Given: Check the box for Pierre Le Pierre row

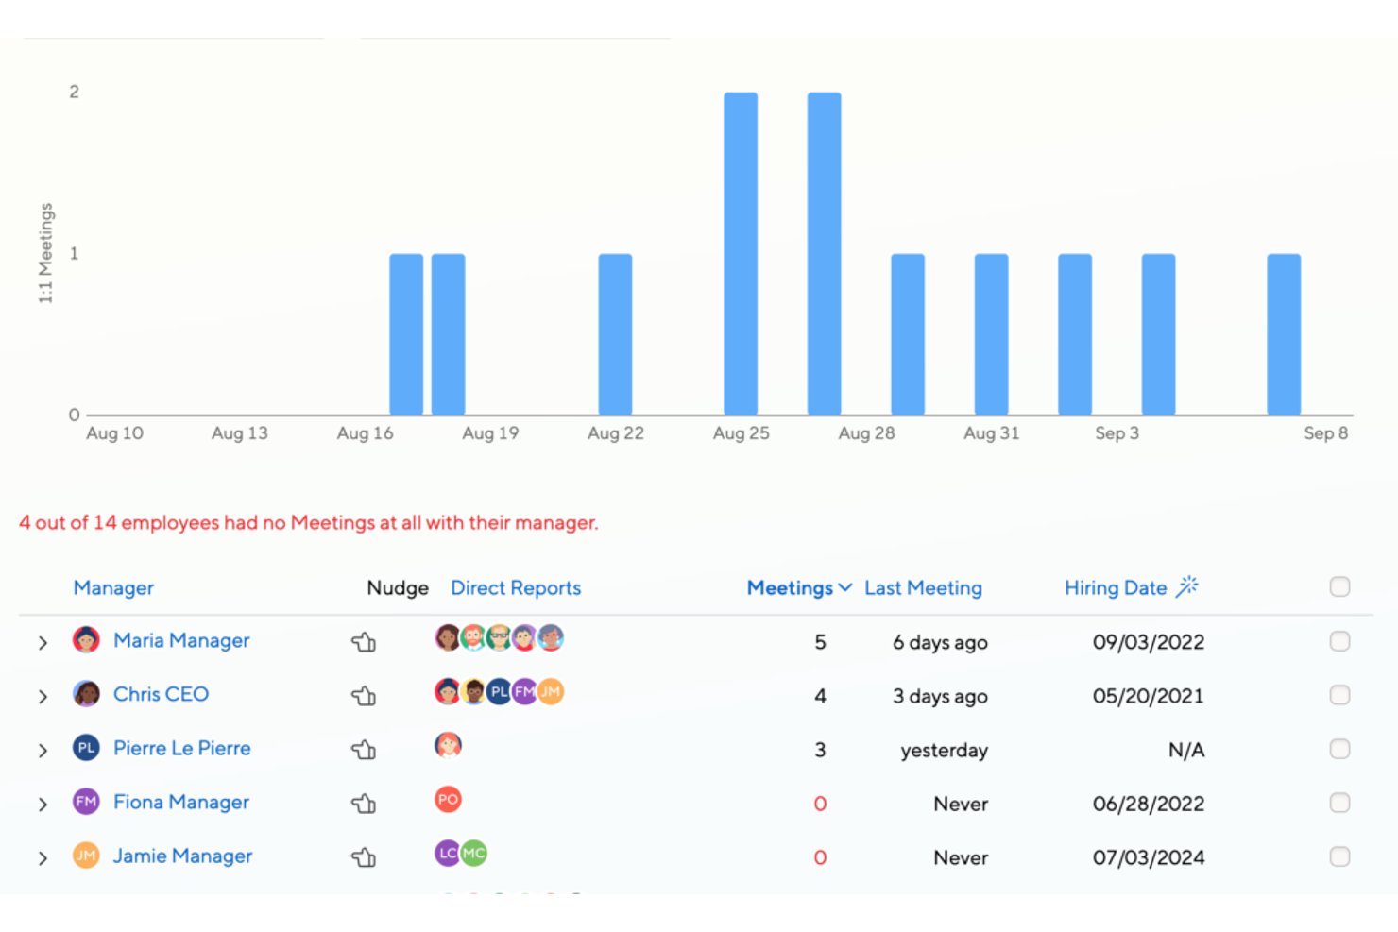Looking at the screenshot, I should click(1339, 749).
